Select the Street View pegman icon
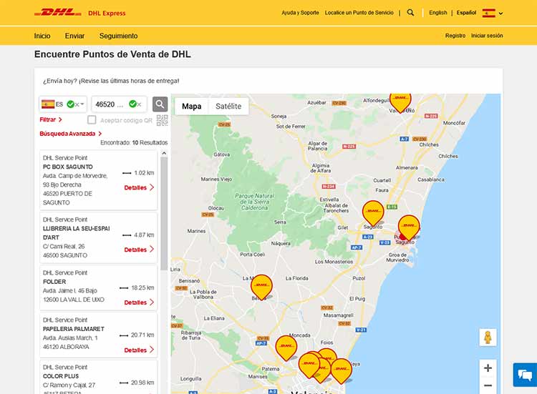Screen dimensions: 537x394 click(488, 338)
